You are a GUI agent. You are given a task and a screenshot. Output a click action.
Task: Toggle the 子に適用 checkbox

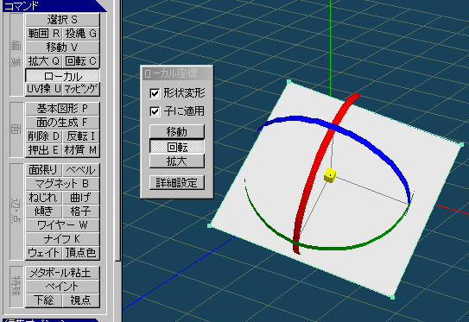pyautogui.click(x=155, y=111)
